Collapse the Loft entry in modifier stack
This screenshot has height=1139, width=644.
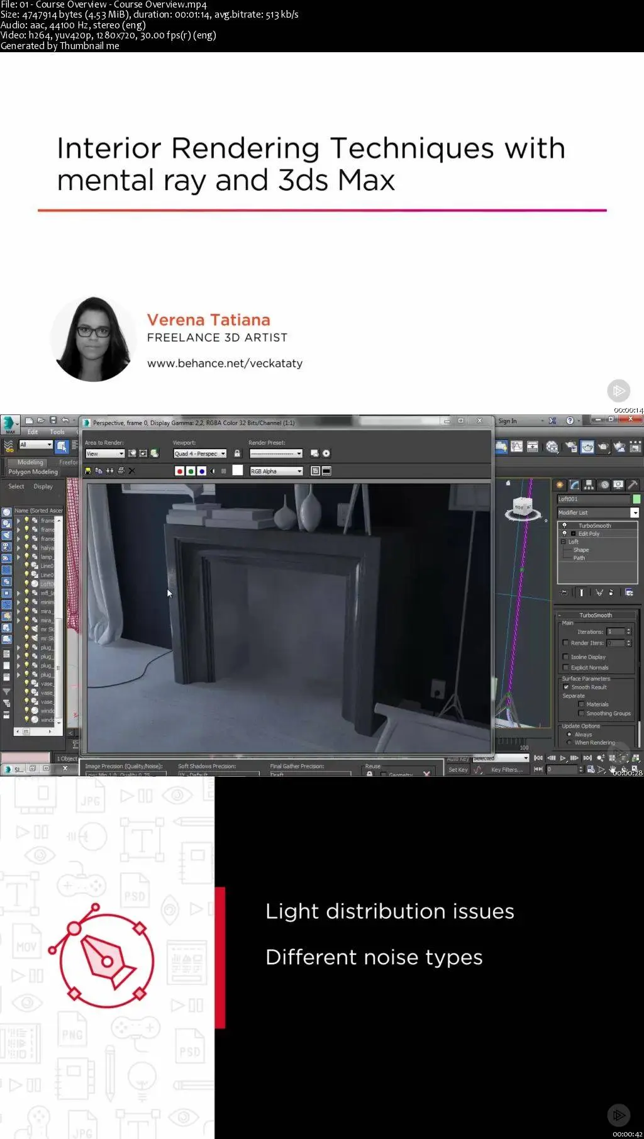pos(563,542)
